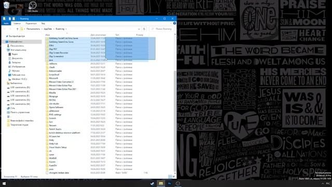332x187 pixels.
Task: Expand the ribbon with the chevron
Action: click(x=171, y=23)
